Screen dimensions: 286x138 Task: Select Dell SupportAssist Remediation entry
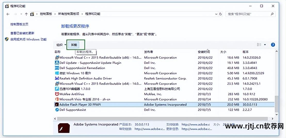click(x=82, y=68)
